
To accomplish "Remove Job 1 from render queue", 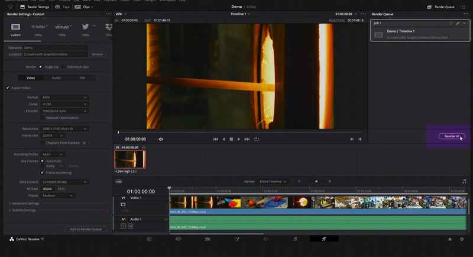I will pos(464,23).
